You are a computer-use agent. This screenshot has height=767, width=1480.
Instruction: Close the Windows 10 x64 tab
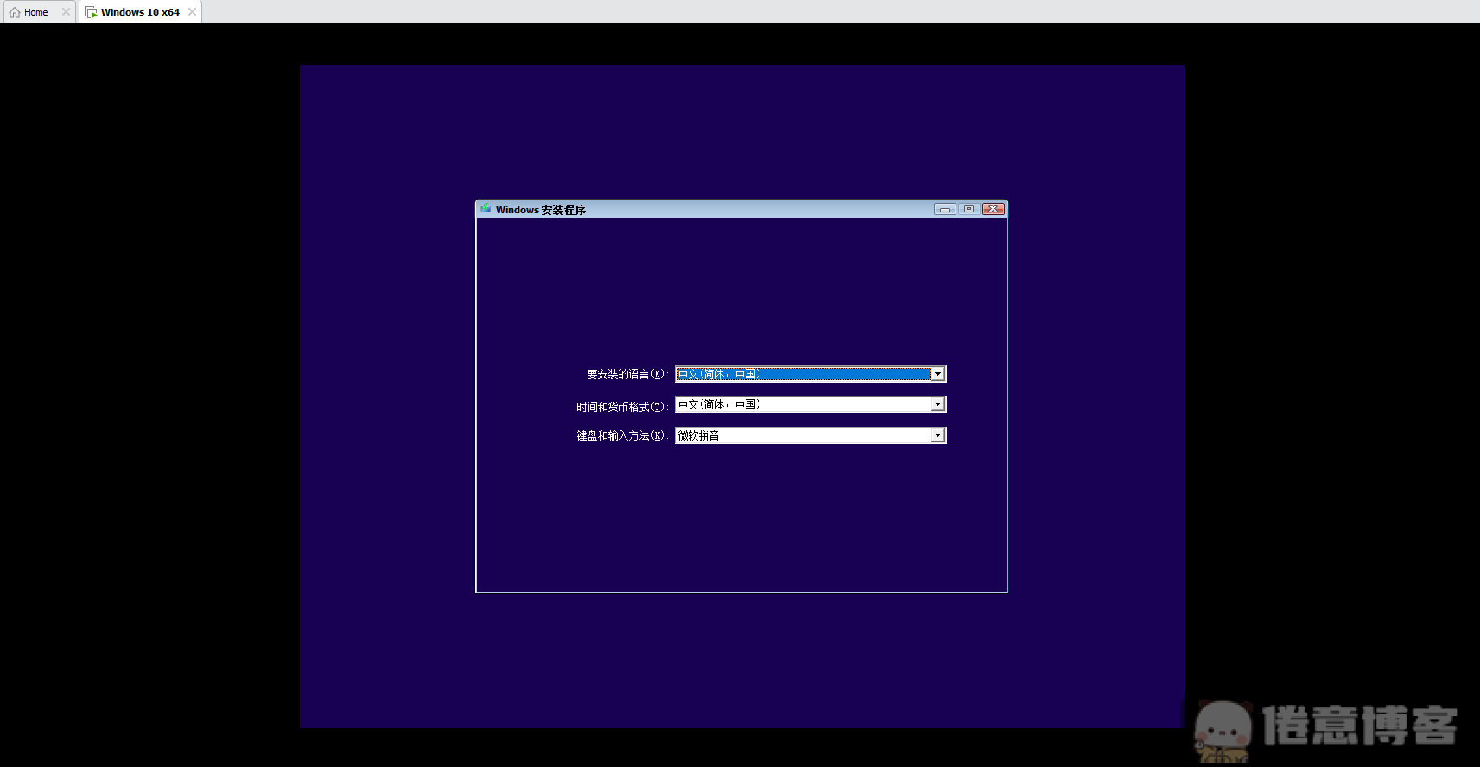192,12
